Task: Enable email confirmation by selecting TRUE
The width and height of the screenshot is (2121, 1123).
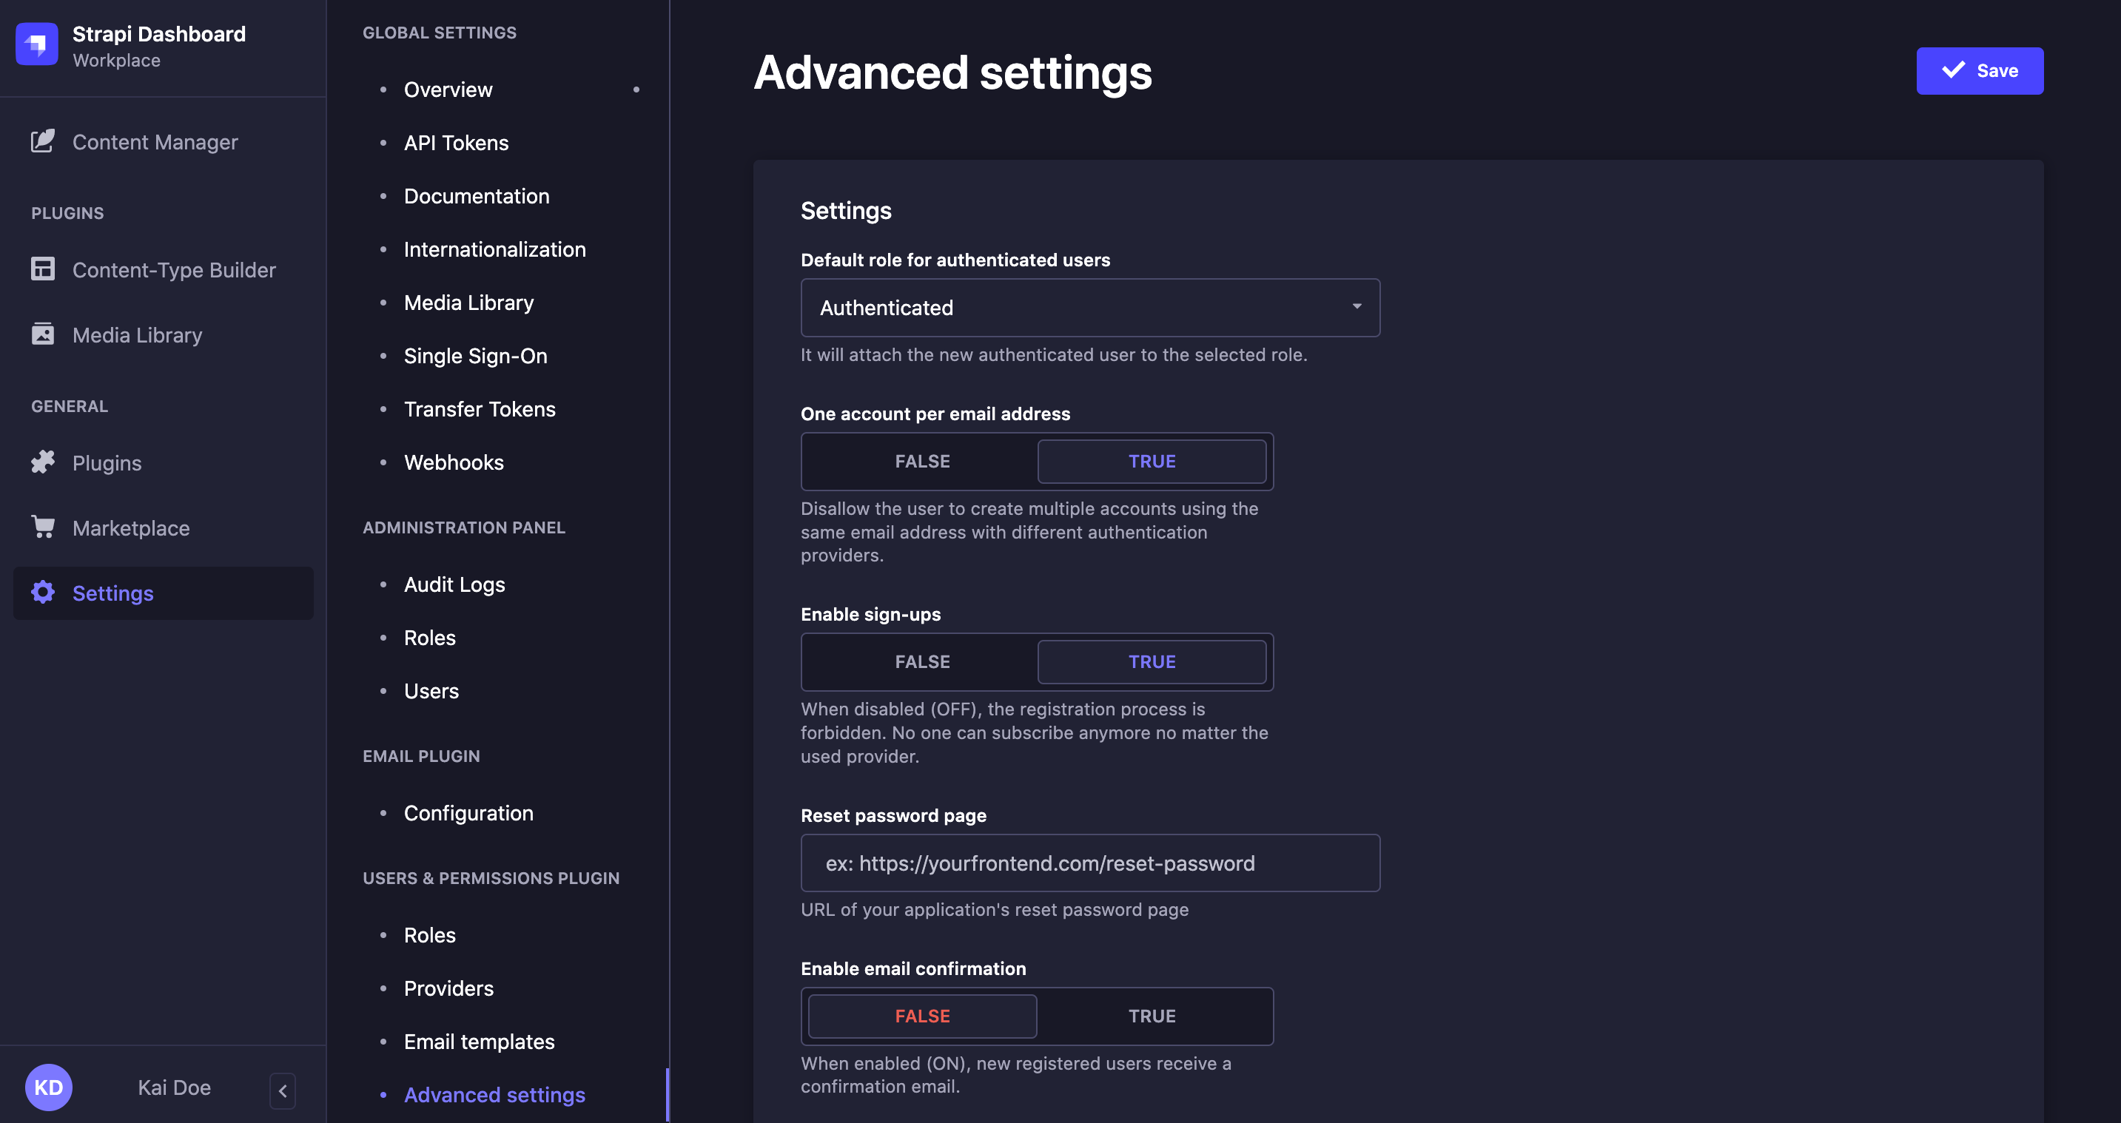Action: point(1151,1015)
